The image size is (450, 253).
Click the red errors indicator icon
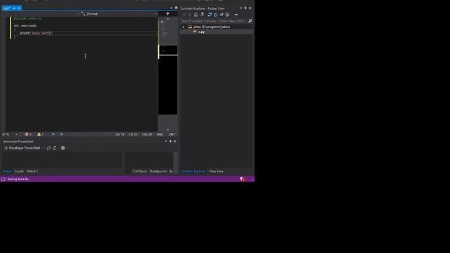point(27,134)
